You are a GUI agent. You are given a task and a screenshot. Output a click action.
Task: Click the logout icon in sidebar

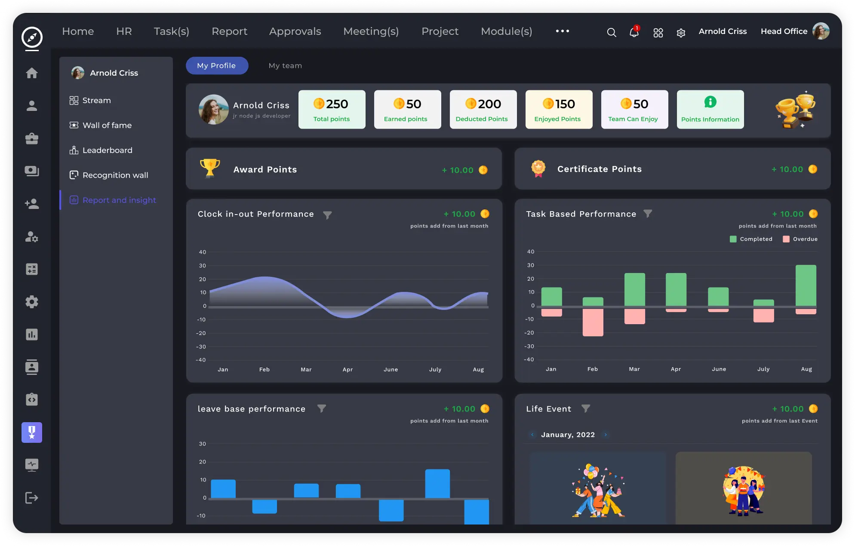click(x=32, y=497)
